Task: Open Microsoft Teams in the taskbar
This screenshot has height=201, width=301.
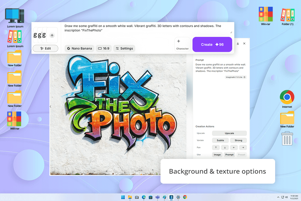Action: pos(158,197)
